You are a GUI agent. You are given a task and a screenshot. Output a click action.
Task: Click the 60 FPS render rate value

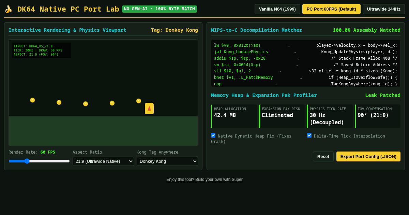coord(48,152)
